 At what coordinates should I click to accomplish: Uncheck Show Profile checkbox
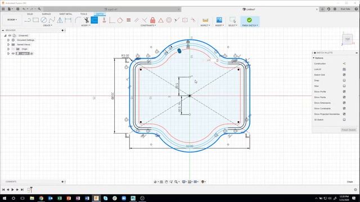coord(344,91)
